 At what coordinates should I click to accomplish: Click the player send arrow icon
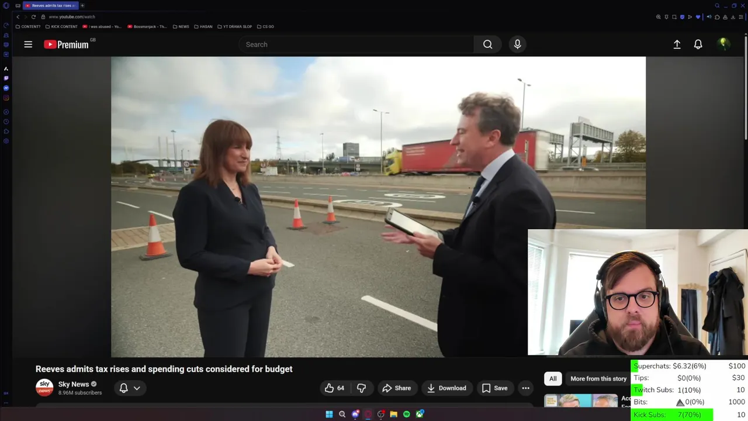[690, 17]
